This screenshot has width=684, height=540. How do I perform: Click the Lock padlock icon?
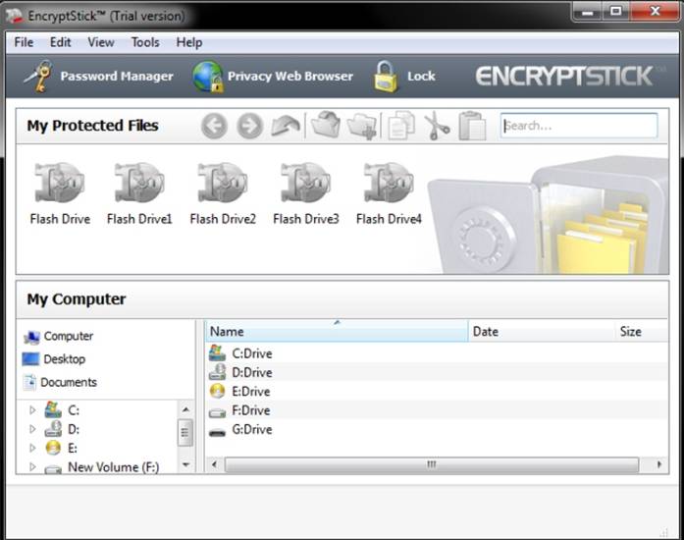pyautogui.click(x=386, y=77)
